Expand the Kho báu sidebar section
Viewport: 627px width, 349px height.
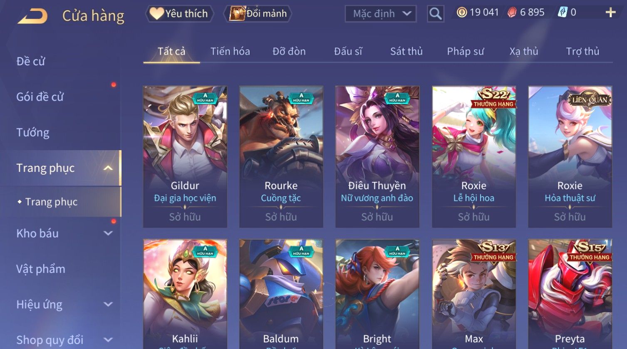(108, 233)
